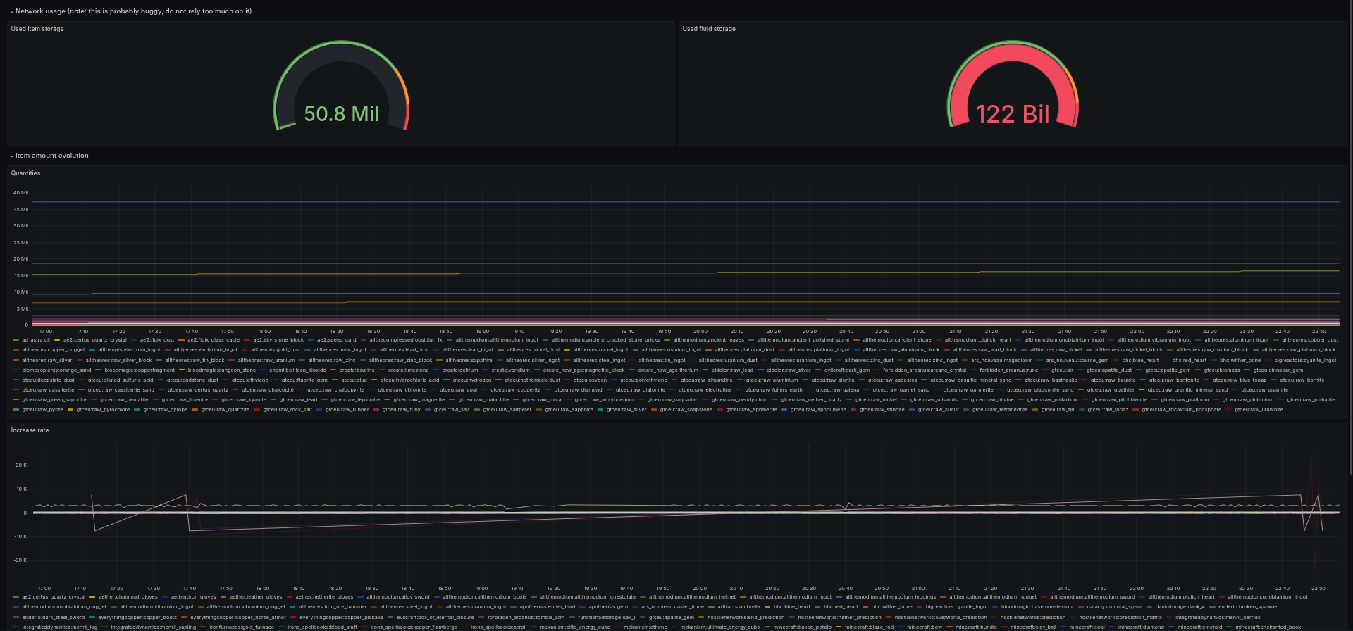Select gtceu:raw_uraninite legend entry
Viewport: 1353px width, 631px height.
tap(1259, 409)
